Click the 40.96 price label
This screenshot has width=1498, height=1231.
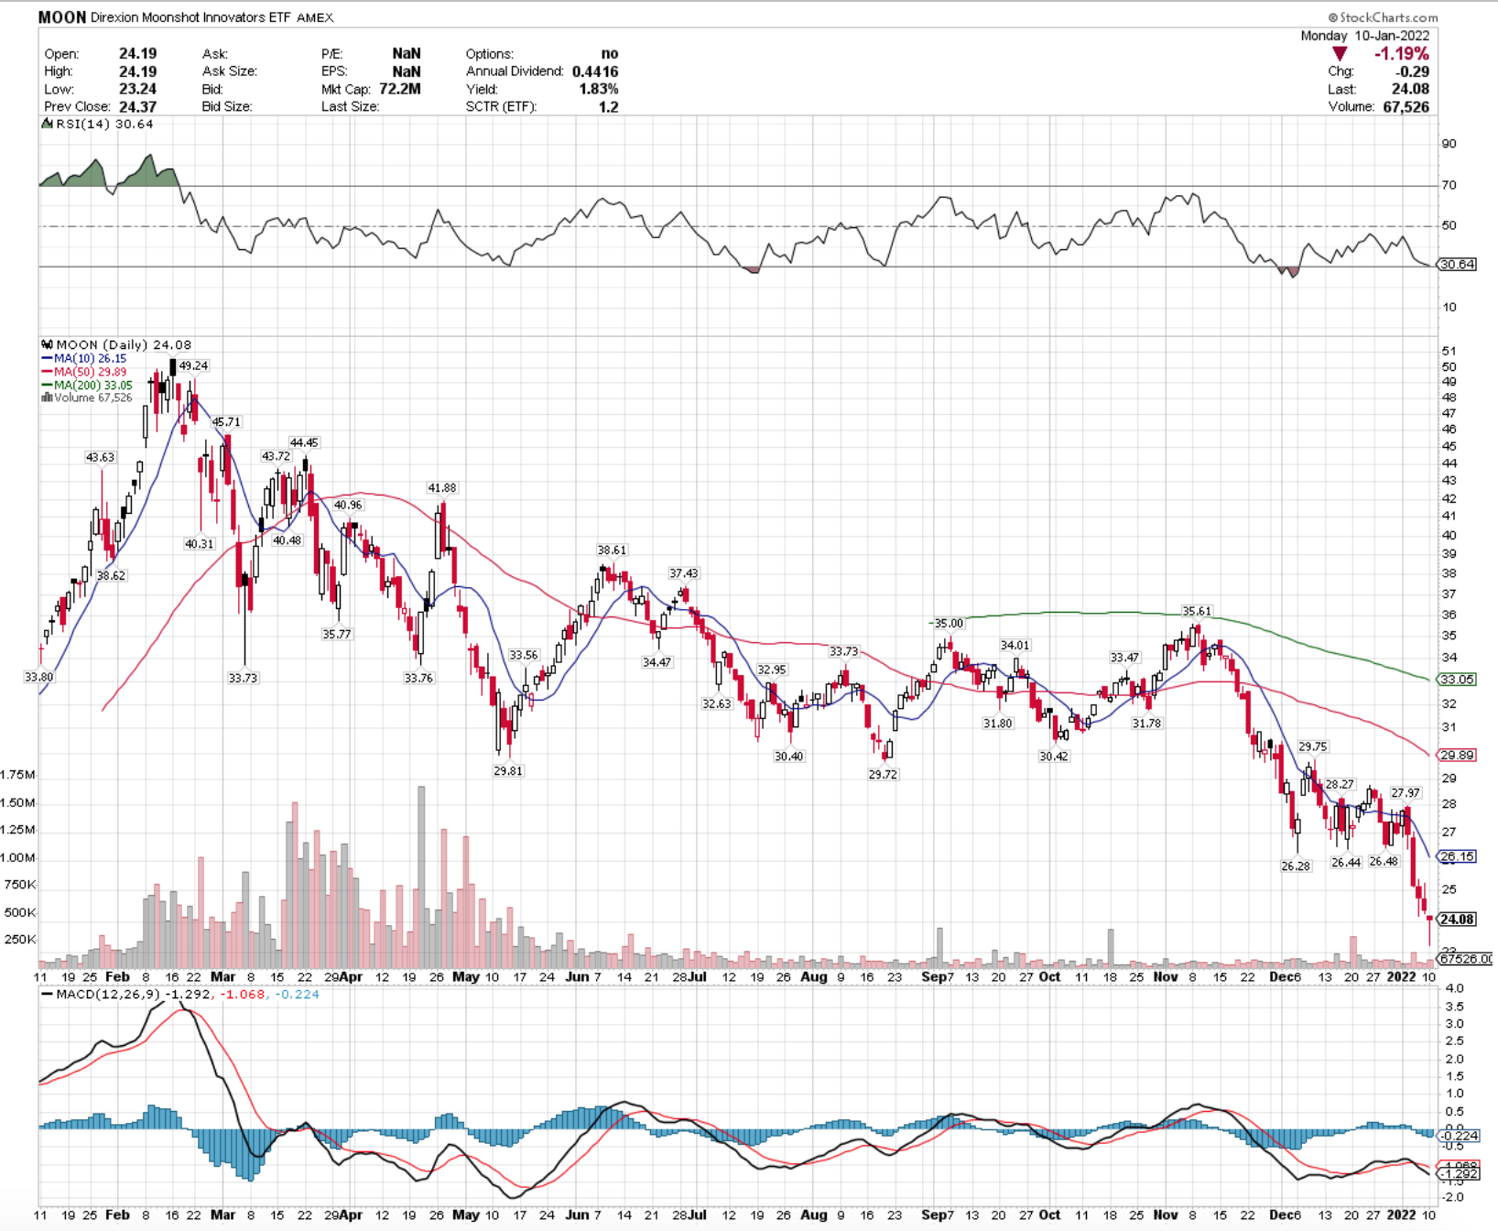click(348, 505)
